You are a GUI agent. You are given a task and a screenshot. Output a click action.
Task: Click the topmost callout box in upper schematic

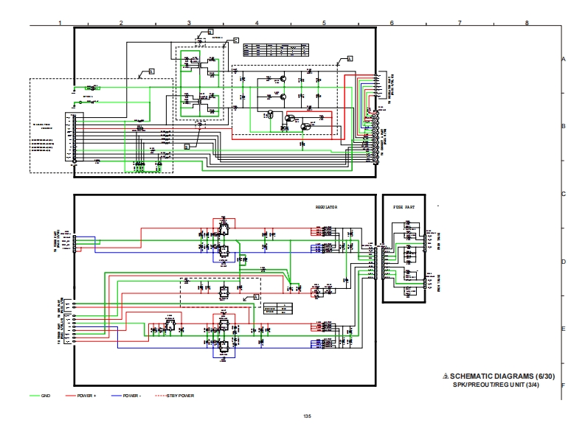click(210, 32)
